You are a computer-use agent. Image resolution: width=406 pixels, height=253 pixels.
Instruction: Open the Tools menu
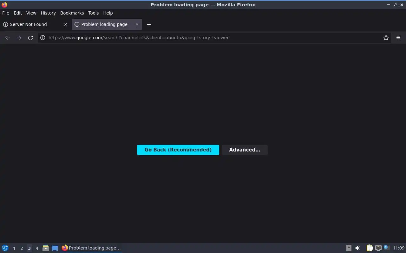point(94,13)
